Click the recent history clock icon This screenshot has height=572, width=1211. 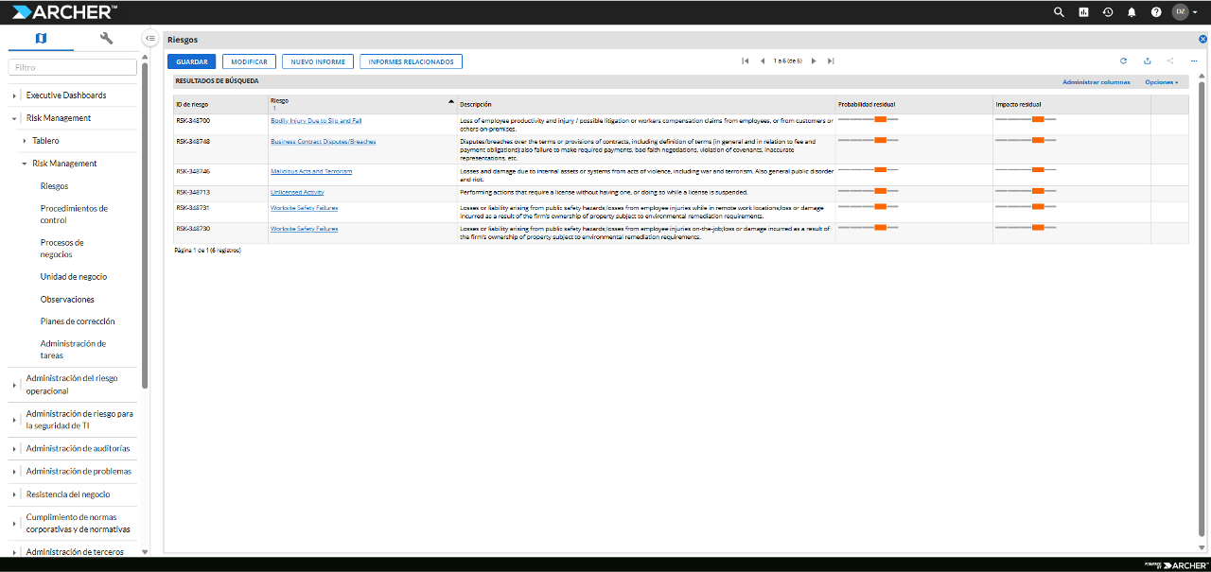tap(1107, 12)
